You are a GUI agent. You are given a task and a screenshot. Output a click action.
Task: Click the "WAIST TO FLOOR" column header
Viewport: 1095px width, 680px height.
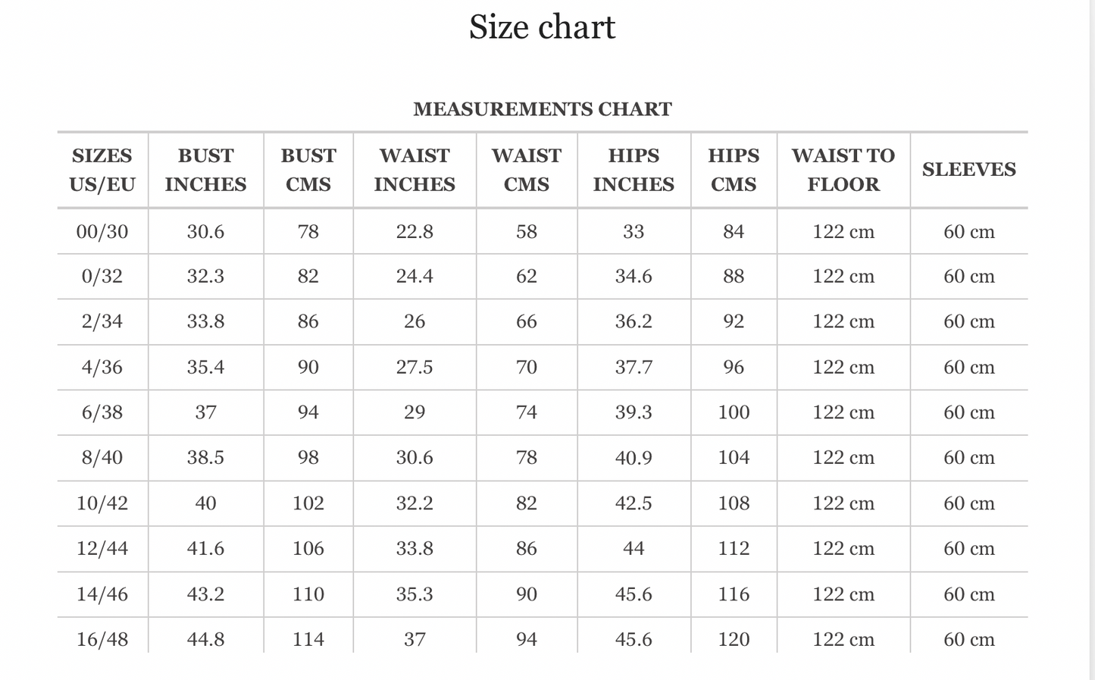point(843,170)
